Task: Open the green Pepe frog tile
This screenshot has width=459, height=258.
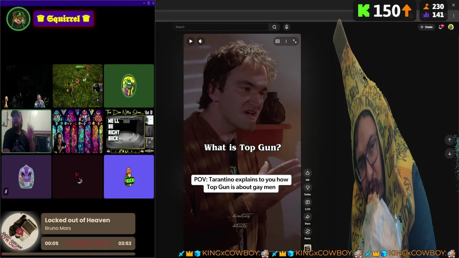Action: [129, 86]
